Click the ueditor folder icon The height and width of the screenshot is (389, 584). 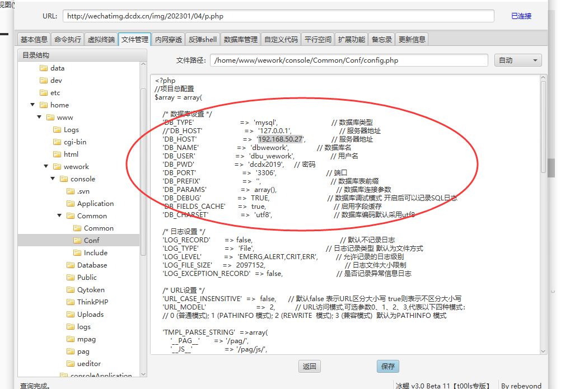pyautogui.click(x=71, y=364)
